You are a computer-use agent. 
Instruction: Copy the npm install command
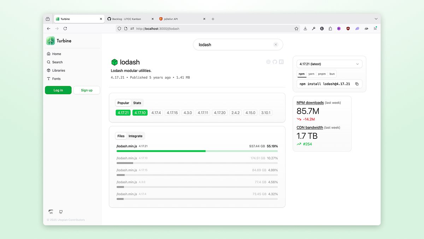click(357, 84)
